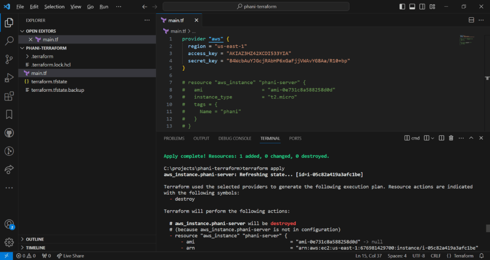The height and width of the screenshot is (260, 490).
Task: Split the editor using the split icon
Action: tap(471, 20)
